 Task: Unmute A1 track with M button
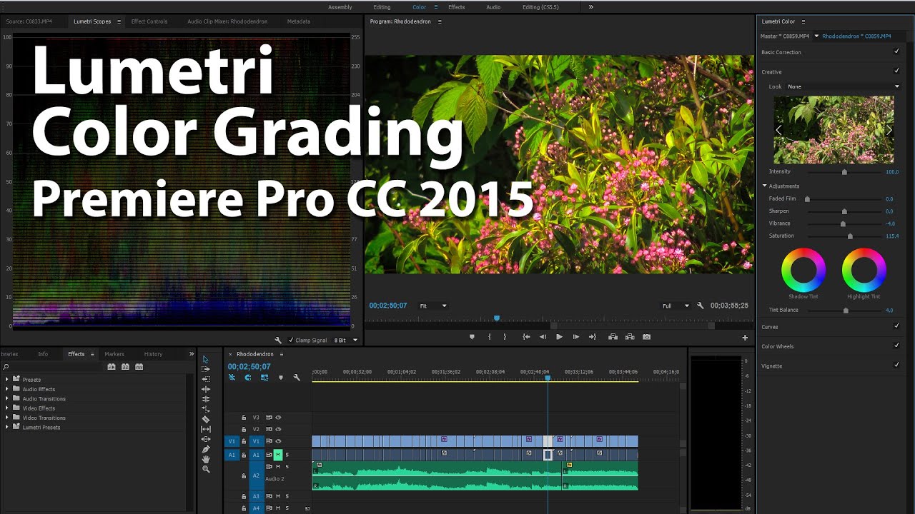(x=278, y=455)
